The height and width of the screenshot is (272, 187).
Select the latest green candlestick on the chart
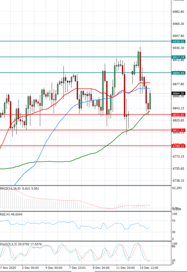150,101
